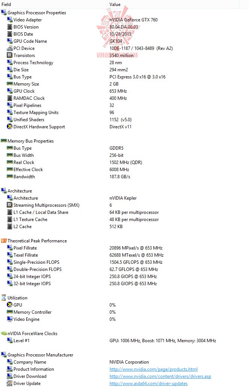Click the GPU Code Name icon
249x391 pixels.
(x=10, y=41)
